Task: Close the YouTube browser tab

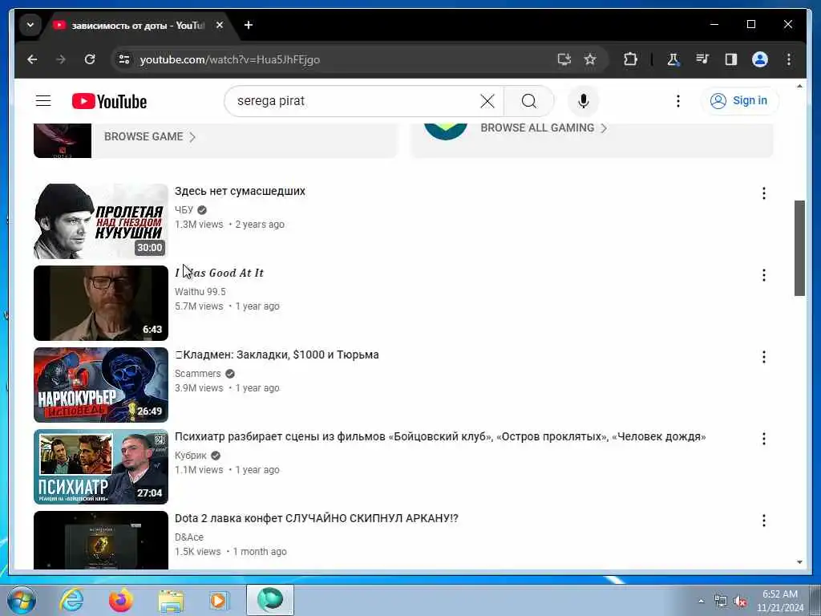Action: click(x=220, y=25)
